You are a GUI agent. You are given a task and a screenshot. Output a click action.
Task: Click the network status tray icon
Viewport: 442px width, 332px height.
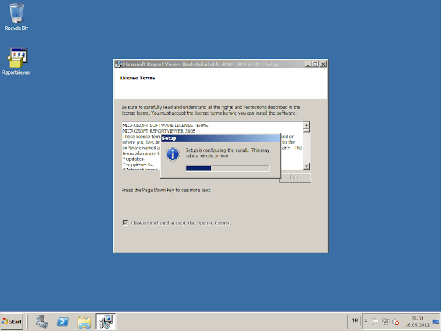click(385, 322)
